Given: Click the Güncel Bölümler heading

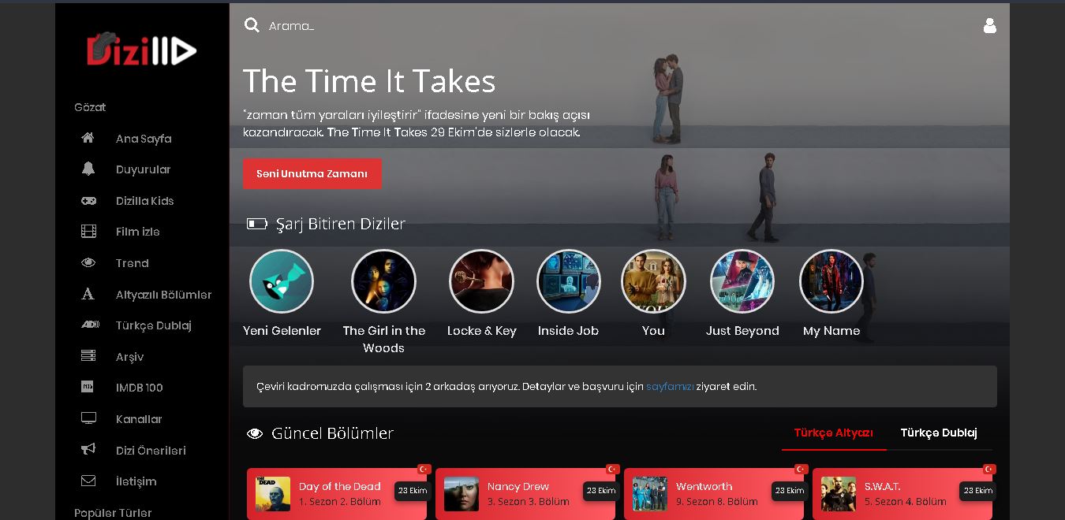Looking at the screenshot, I should point(332,433).
